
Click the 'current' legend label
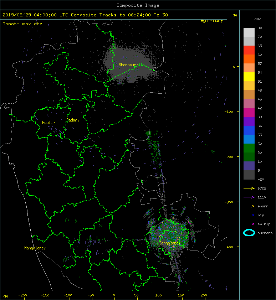coord(265,233)
